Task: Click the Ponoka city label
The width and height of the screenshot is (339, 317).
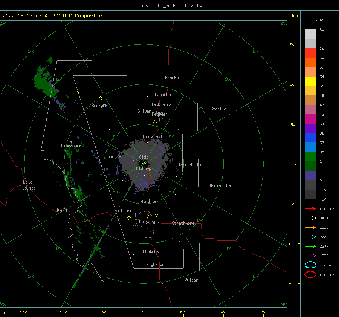Action: (172, 78)
